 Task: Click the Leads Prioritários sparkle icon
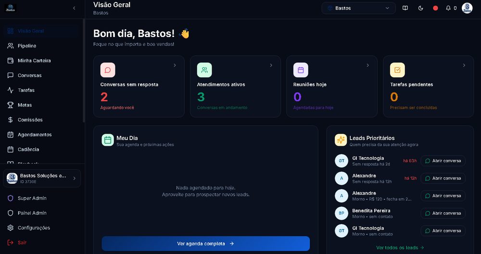click(341, 140)
